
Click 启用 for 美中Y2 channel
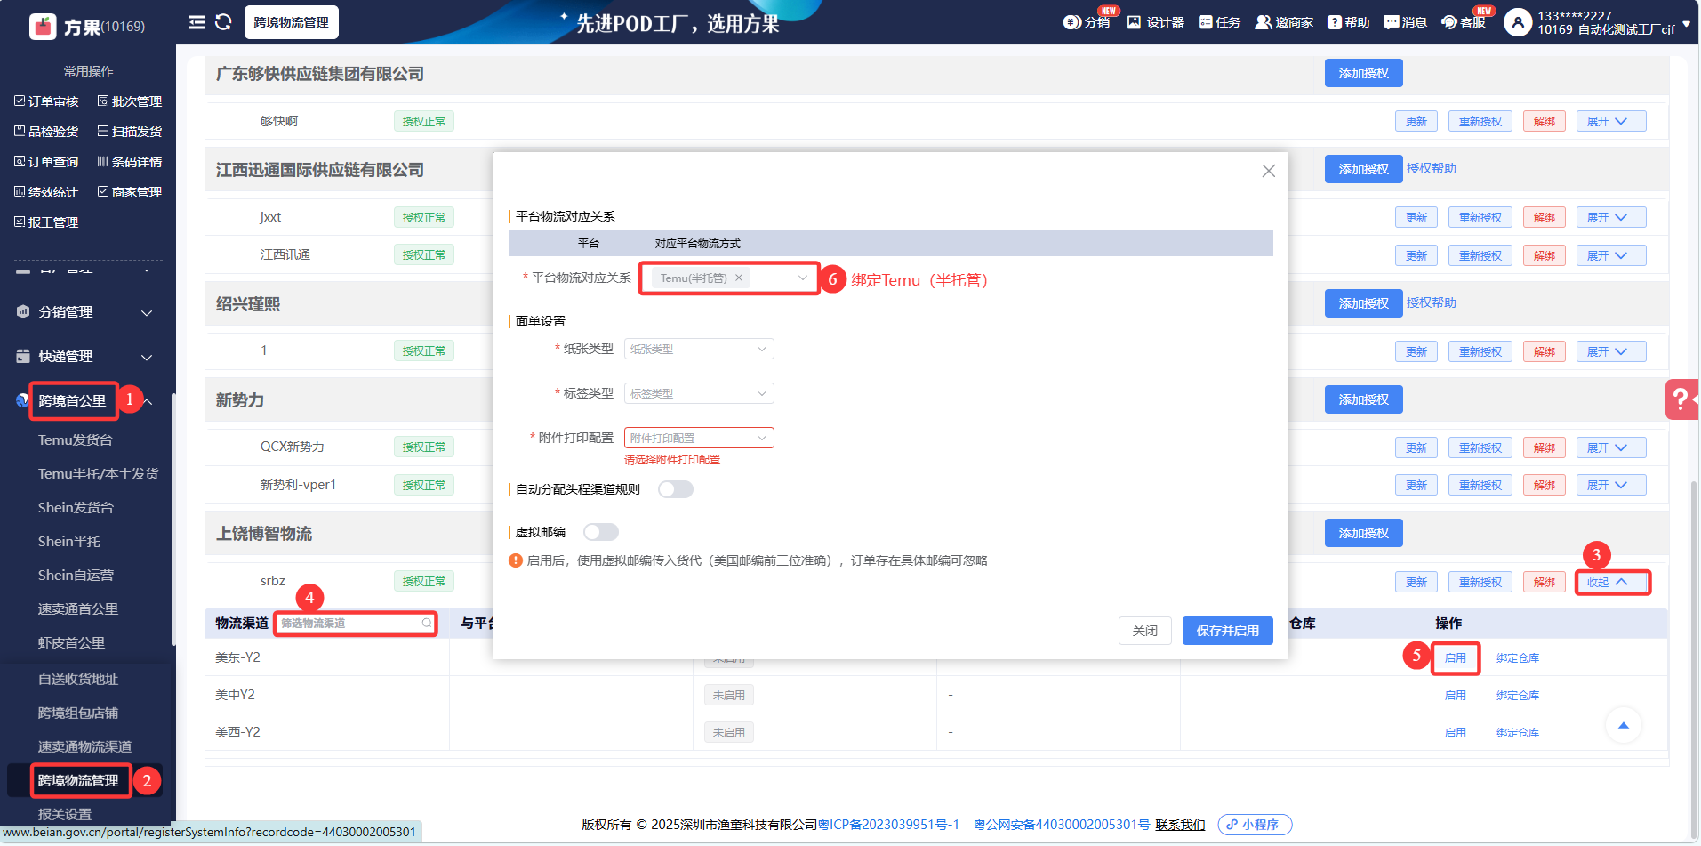[x=1456, y=696]
